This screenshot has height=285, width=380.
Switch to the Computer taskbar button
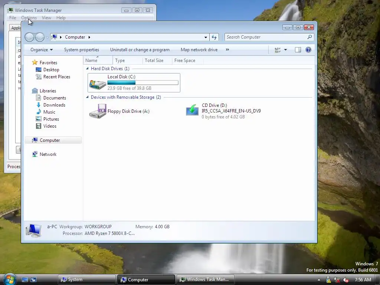[x=146, y=280]
